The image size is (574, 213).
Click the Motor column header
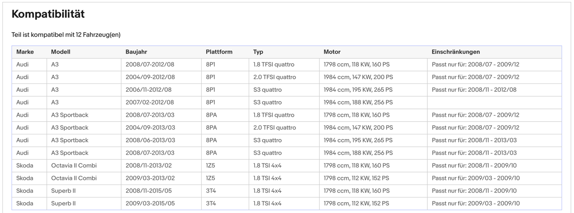click(332, 52)
